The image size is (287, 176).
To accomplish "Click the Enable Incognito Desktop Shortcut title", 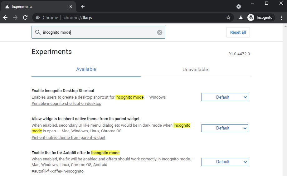I will pos(63,91).
